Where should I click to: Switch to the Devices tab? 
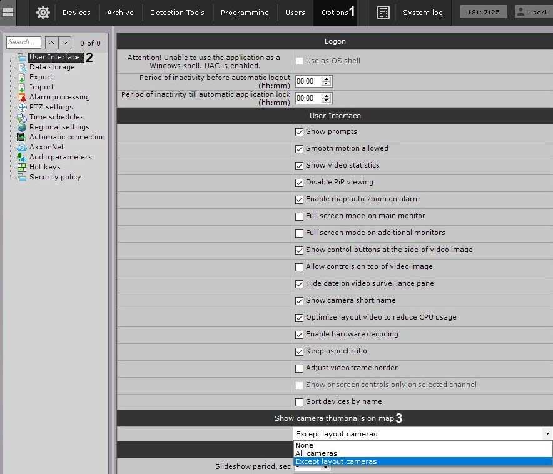pos(76,13)
